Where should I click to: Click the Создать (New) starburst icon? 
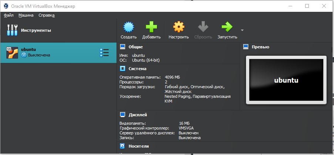(128, 27)
